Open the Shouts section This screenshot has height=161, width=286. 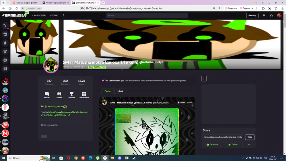[47, 95]
